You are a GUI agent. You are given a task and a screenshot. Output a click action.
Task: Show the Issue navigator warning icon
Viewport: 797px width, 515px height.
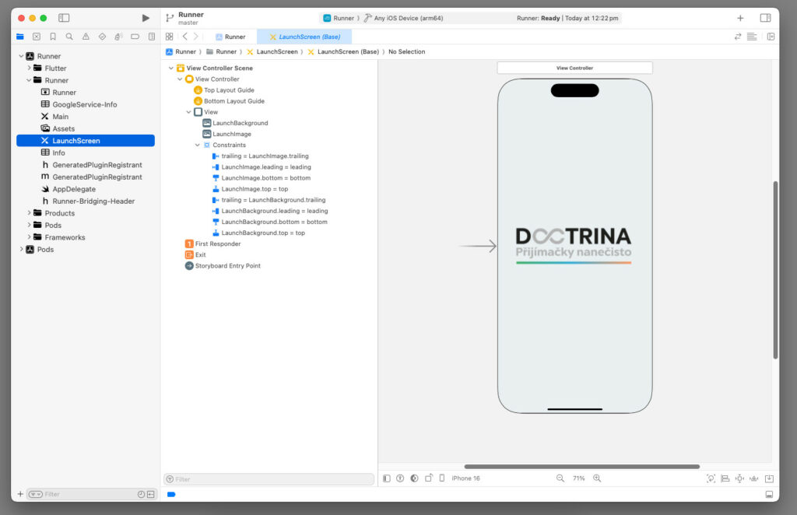(86, 37)
